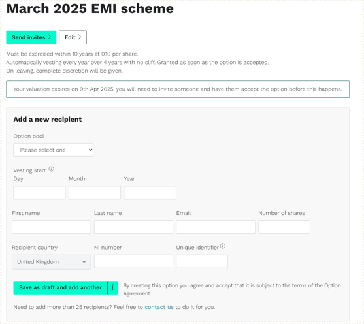Click the Edit button
This screenshot has height=324, width=364.
pyautogui.click(x=73, y=37)
